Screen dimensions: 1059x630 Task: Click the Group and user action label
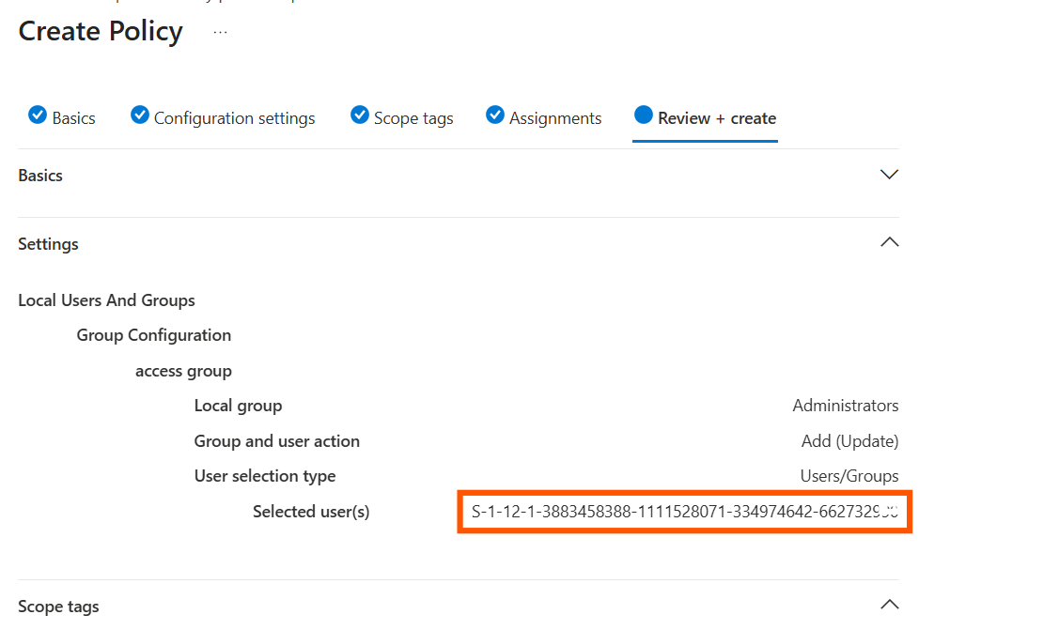[x=277, y=441]
